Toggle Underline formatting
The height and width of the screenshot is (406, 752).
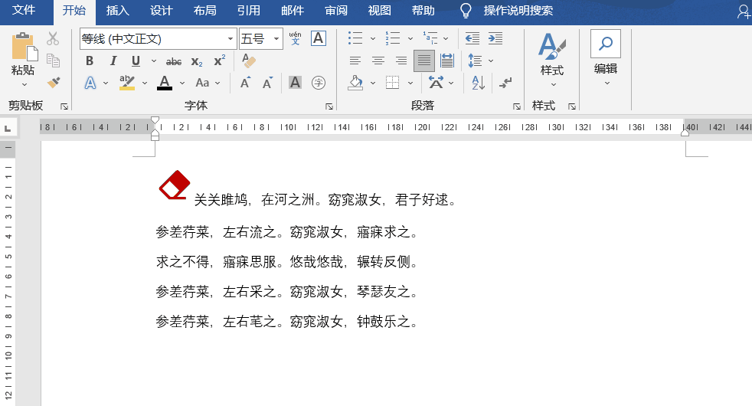[x=136, y=61]
